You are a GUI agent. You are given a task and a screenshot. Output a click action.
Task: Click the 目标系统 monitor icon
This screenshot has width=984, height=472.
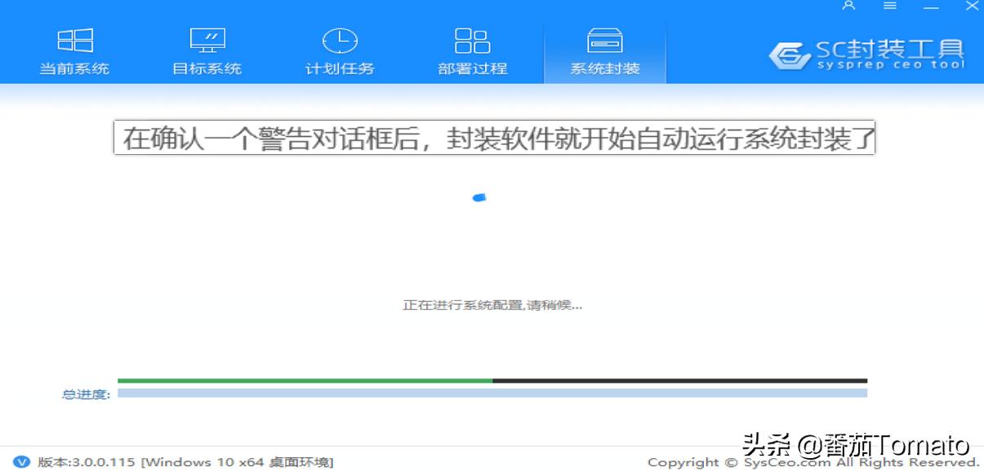tap(207, 39)
